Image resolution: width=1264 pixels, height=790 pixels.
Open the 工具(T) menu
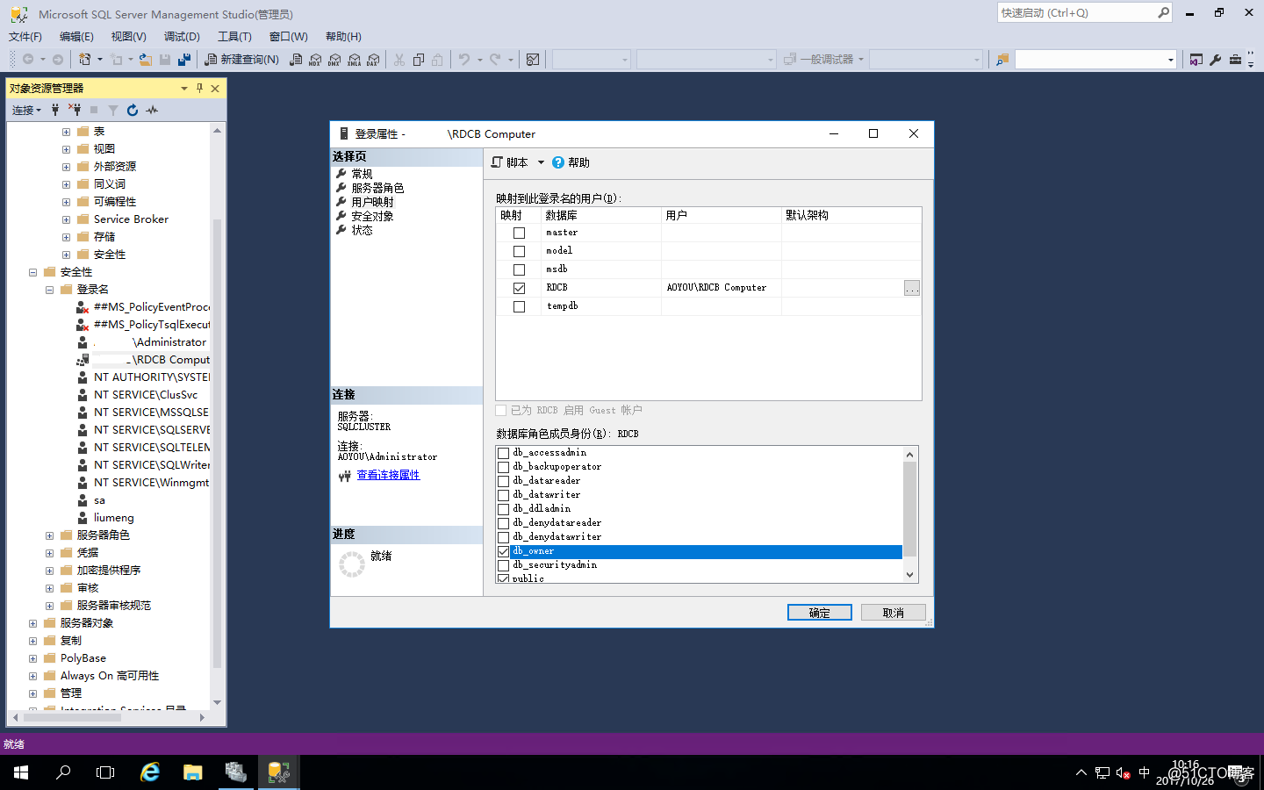(x=234, y=37)
